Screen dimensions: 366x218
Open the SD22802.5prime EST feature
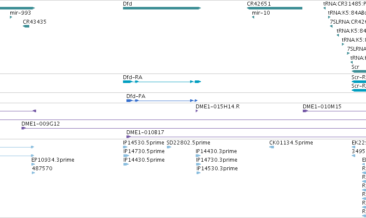tap(169, 147)
